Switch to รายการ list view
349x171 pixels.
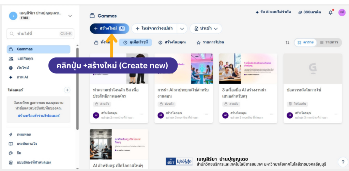pos(329,42)
